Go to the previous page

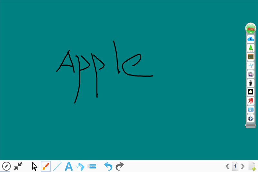pyautogui.click(x=228, y=166)
